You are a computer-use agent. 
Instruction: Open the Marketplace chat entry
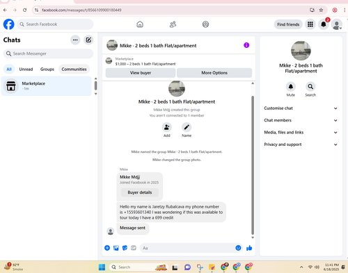click(47, 86)
